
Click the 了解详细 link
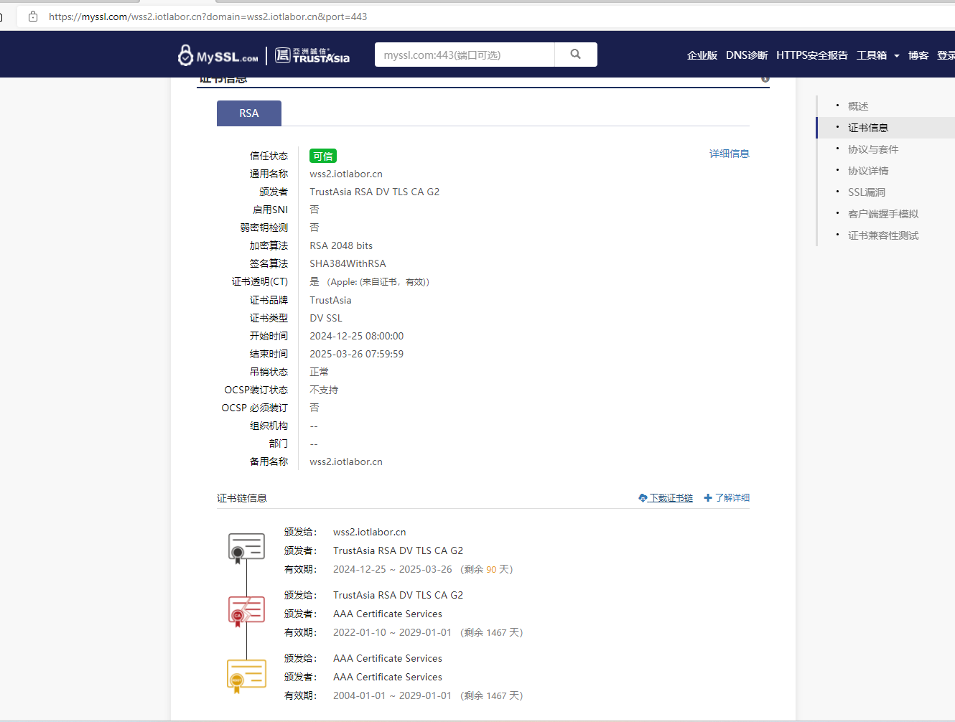732,498
